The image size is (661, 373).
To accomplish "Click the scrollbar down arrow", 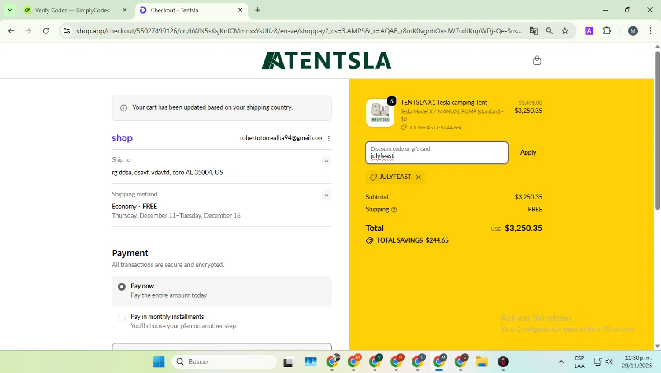I will coord(657,347).
